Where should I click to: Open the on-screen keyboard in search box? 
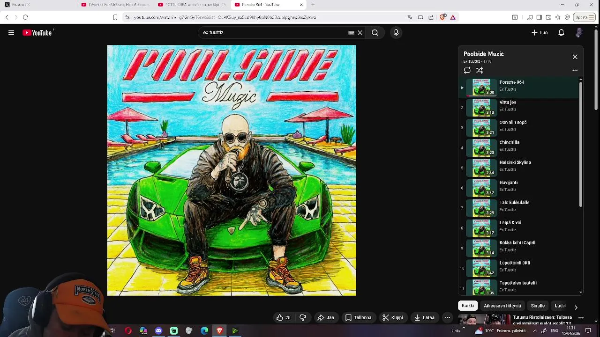(351, 33)
